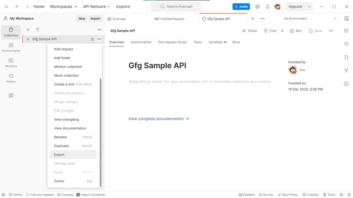
Task: Select Add folder from context menu
Action: click(x=73, y=58)
